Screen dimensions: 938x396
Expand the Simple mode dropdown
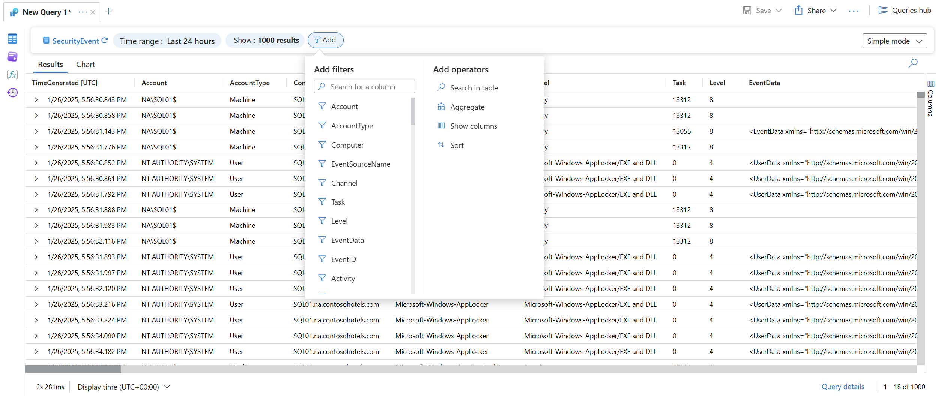[894, 41]
